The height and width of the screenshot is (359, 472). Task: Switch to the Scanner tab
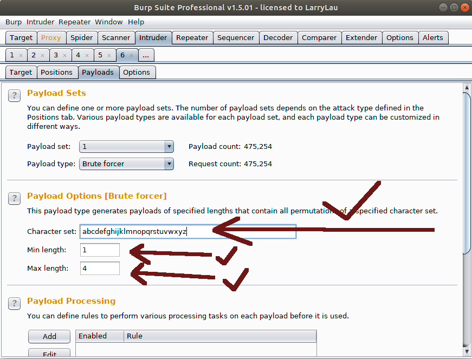tap(116, 37)
